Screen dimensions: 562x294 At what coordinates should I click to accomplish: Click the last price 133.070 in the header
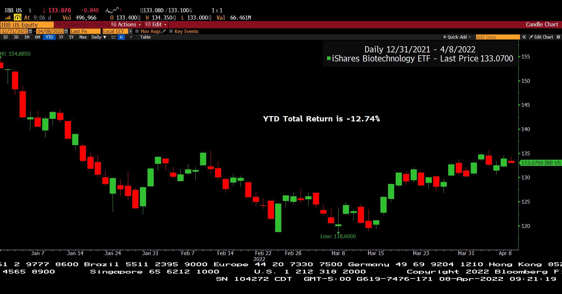[x=60, y=11]
